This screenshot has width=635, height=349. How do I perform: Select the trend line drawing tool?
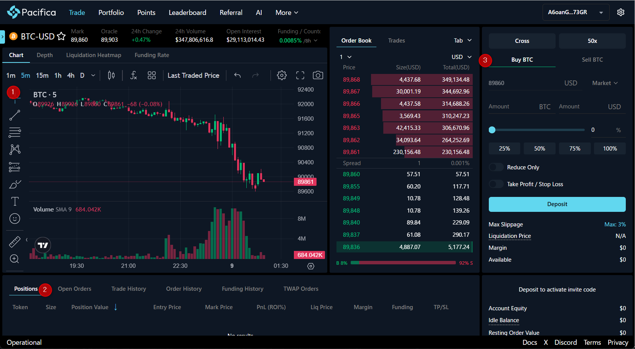(15, 115)
